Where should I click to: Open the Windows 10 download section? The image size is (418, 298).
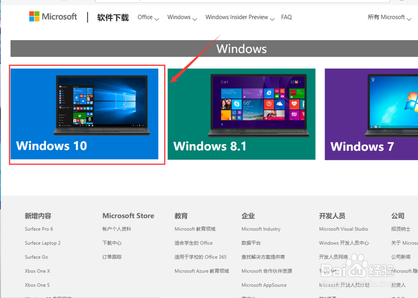[x=86, y=114]
